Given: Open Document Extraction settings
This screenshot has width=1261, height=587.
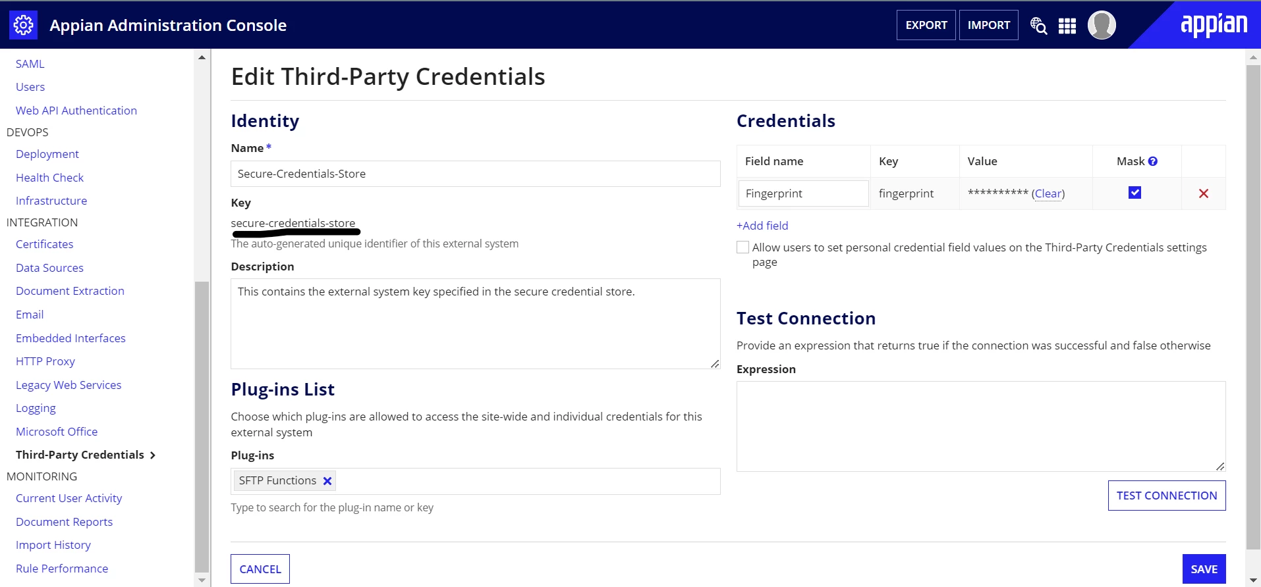Looking at the screenshot, I should tap(70, 291).
